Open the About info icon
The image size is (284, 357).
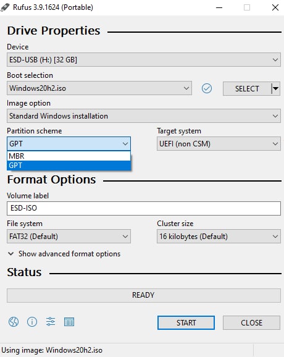coord(32,322)
